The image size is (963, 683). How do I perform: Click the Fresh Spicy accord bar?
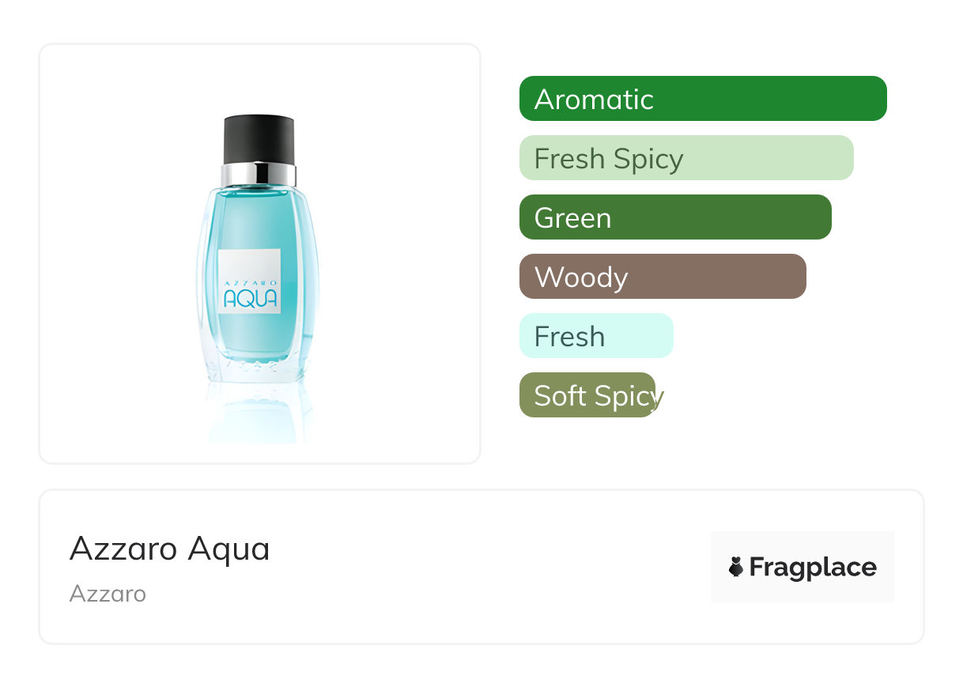(686, 158)
